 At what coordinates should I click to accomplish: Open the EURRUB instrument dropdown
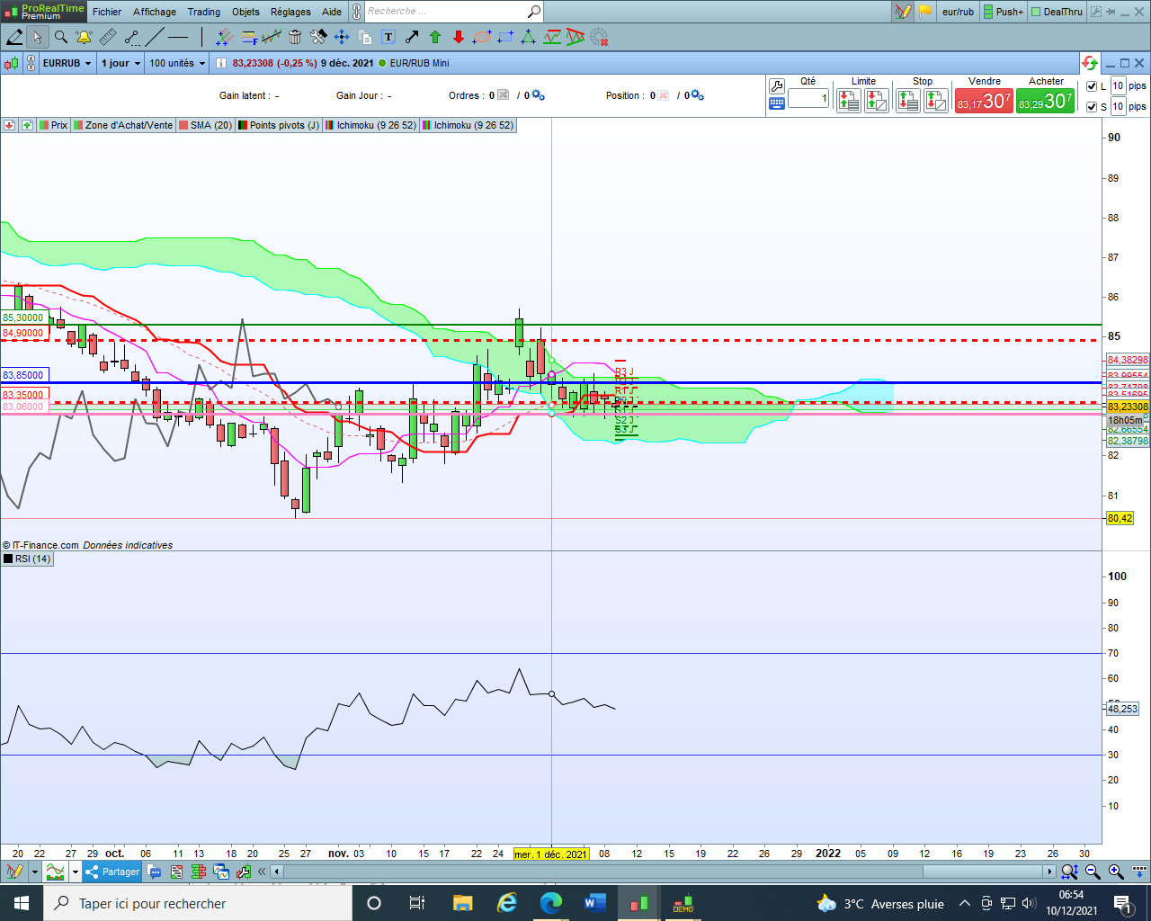(67, 63)
